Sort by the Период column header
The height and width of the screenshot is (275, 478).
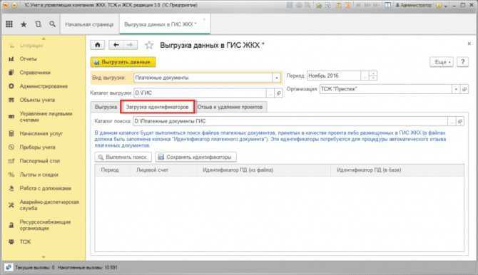tap(110, 170)
